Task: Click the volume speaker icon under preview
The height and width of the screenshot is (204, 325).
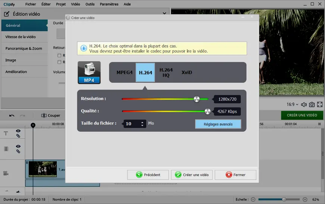Action: (304, 105)
